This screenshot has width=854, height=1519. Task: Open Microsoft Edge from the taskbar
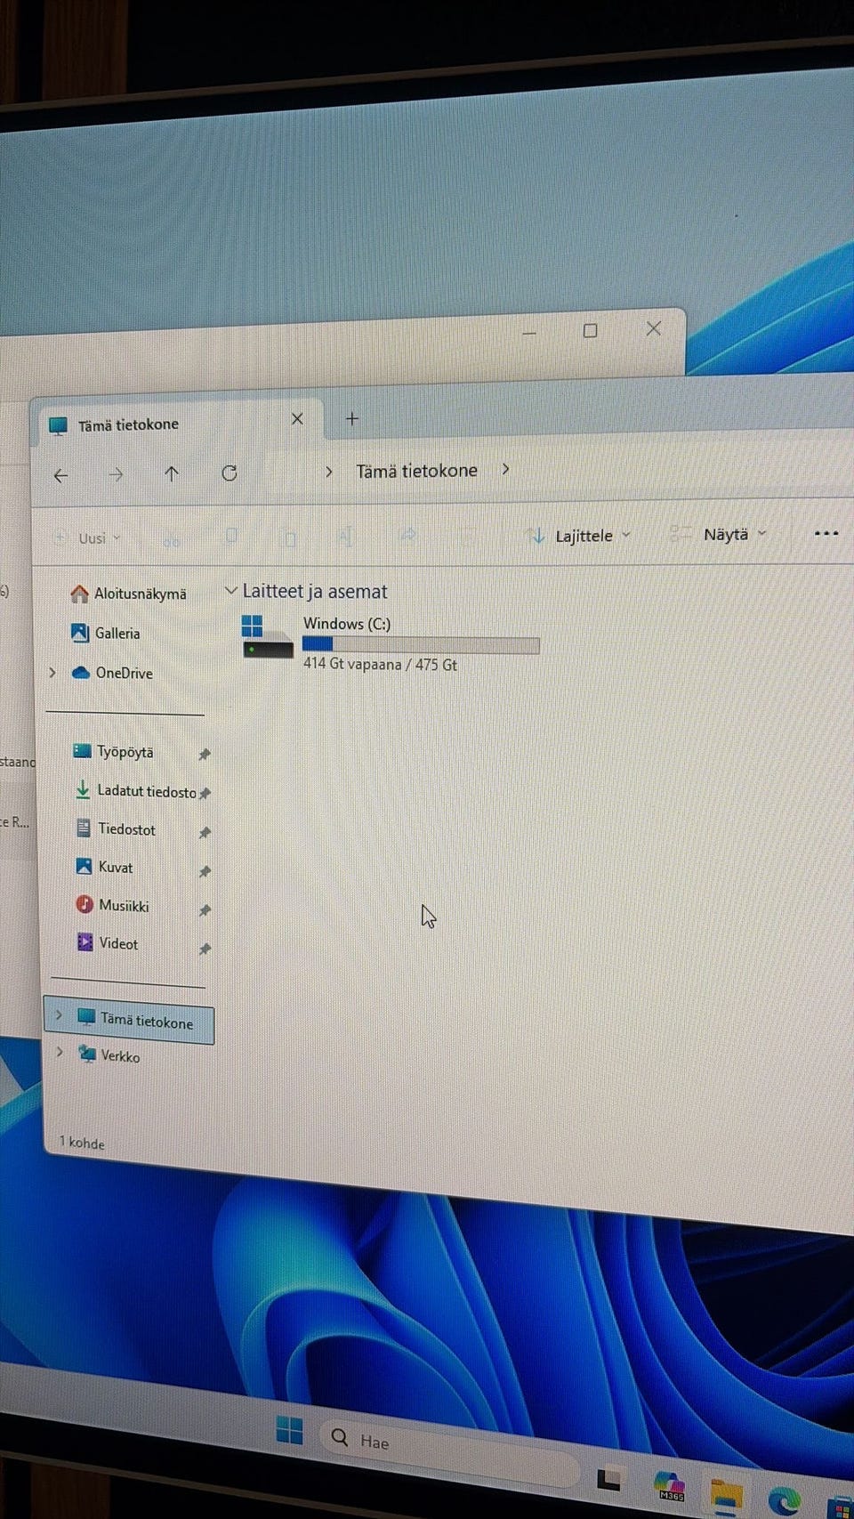[x=783, y=1501]
